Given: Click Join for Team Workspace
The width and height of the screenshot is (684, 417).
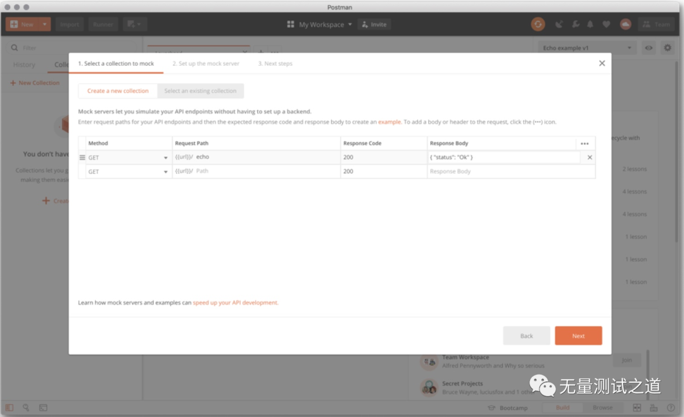Looking at the screenshot, I should coord(627,360).
